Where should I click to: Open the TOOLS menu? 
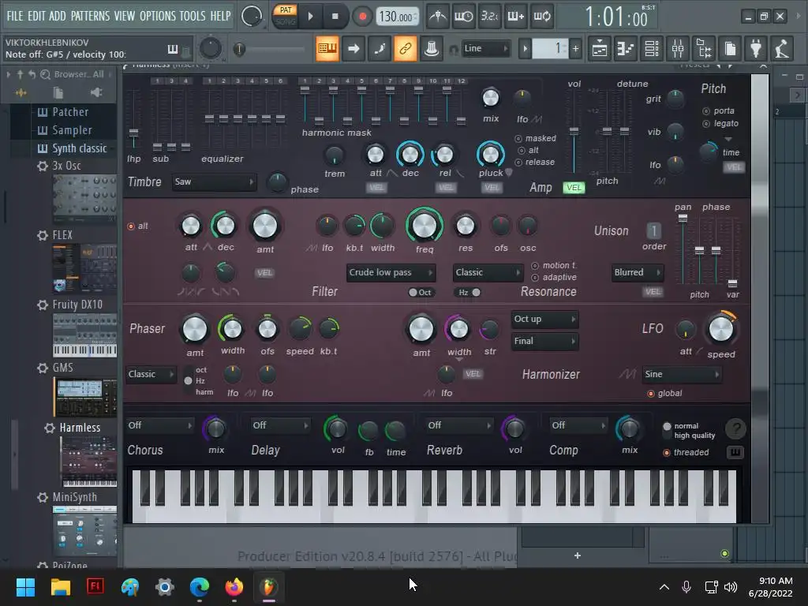pyautogui.click(x=193, y=16)
